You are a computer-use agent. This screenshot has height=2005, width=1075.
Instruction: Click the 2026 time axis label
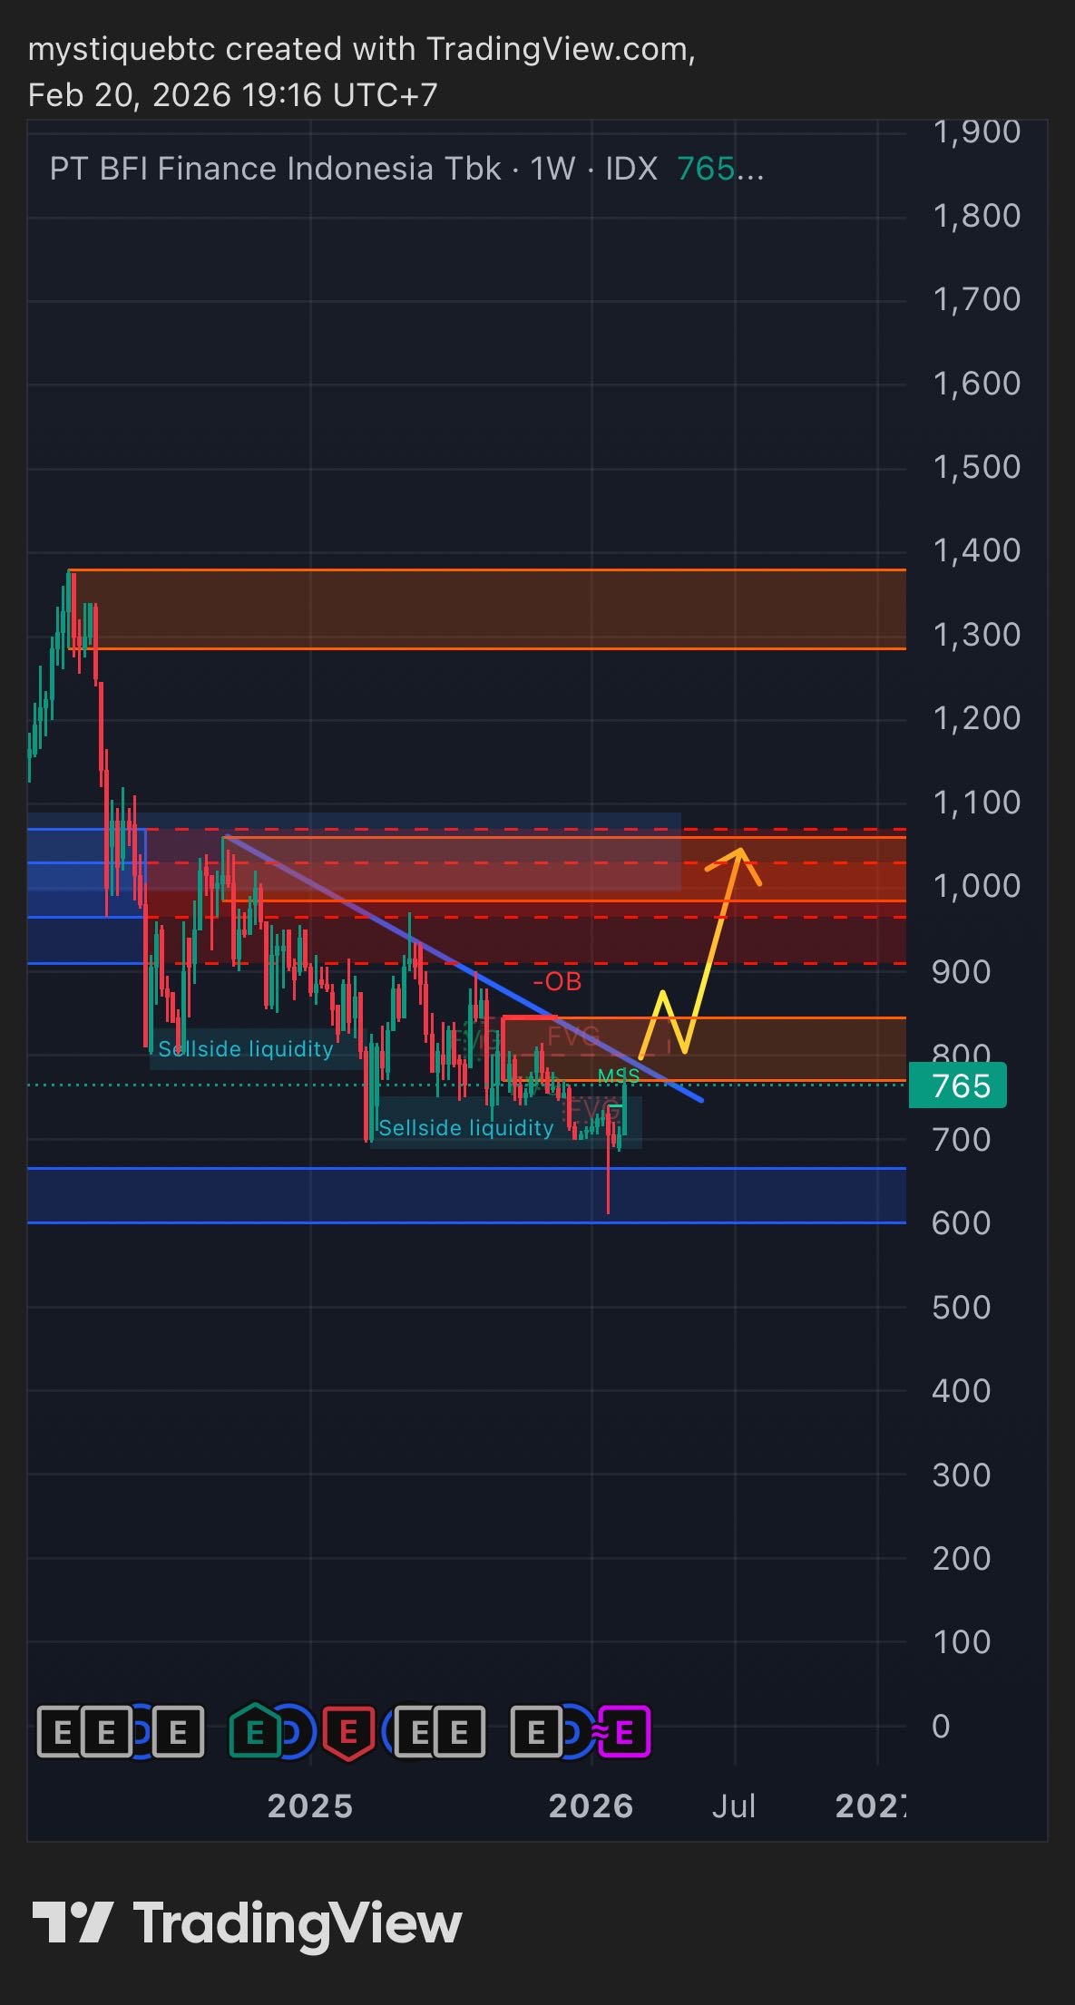tap(591, 1805)
